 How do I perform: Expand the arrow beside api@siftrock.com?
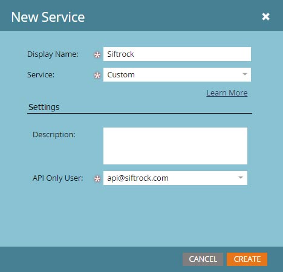(x=241, y=178)
